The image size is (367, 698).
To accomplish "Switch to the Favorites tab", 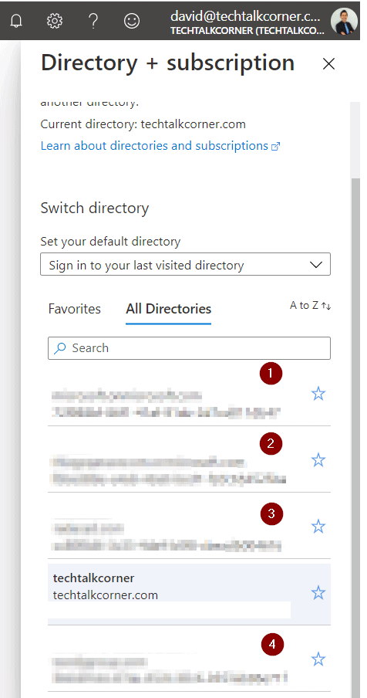I will pos(75,309).
